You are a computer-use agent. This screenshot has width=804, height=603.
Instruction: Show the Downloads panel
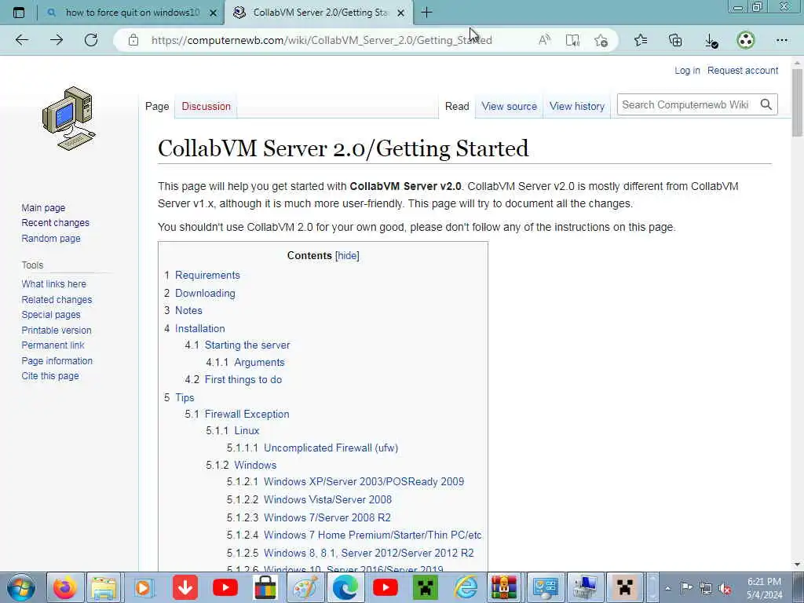point(711,40)
